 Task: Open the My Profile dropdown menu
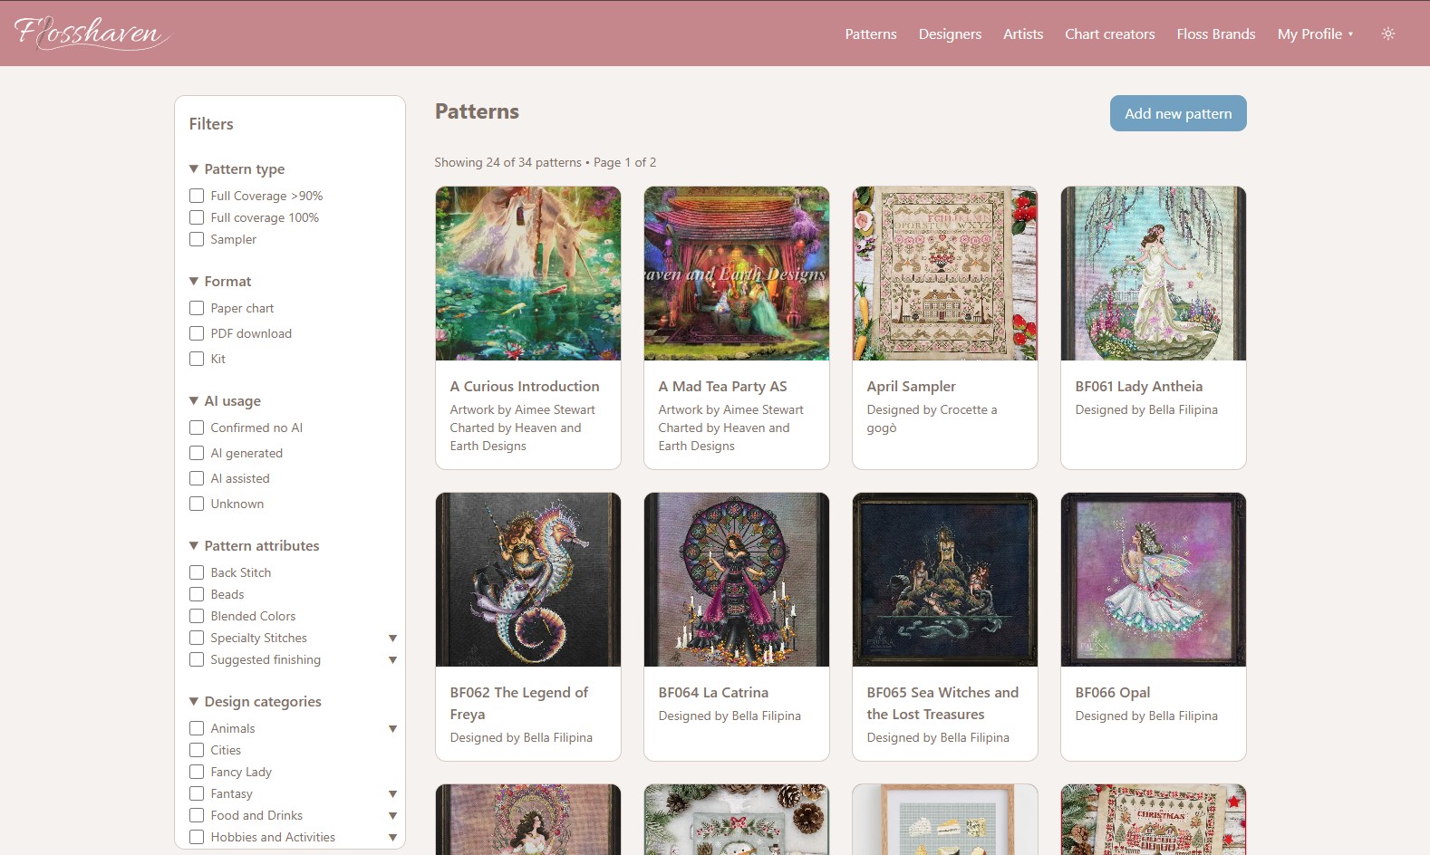tap(1315, 34)
